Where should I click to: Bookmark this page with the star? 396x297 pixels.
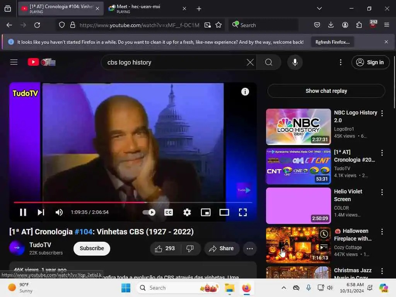click(218, 25)
